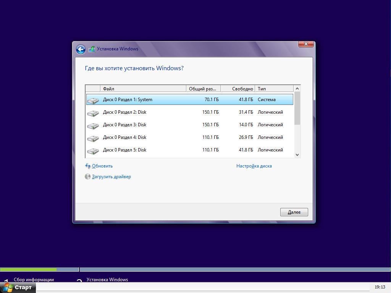Image resolution: width=391 pixels, height=293 pixels.
Task: Click the blue back arrow button
Action: tap(80, 49)
